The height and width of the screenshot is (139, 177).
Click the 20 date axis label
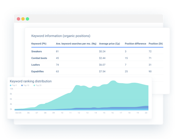(x=146, y=113)
